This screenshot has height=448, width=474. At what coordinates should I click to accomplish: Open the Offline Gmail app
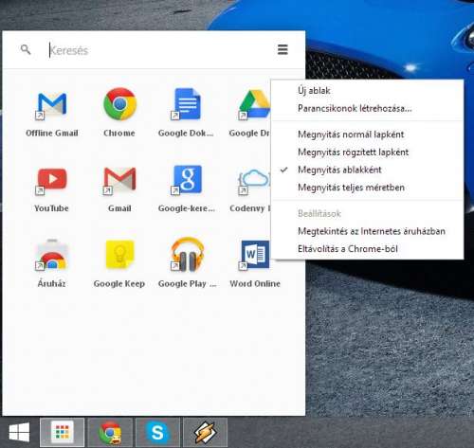coord(52,106)
